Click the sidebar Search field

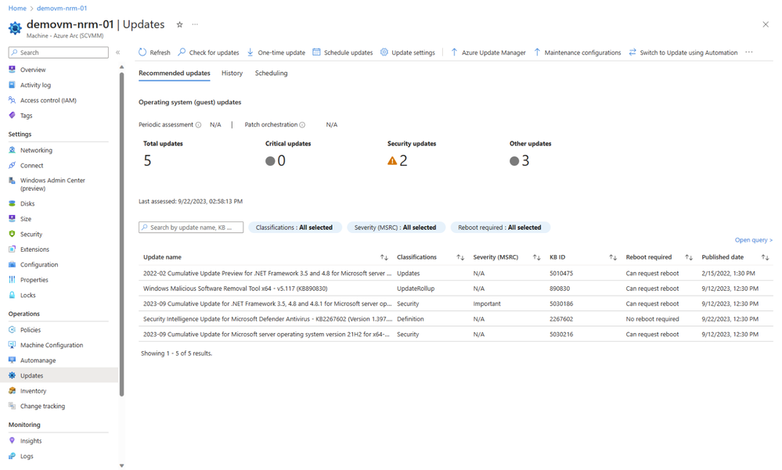[59, 52]
